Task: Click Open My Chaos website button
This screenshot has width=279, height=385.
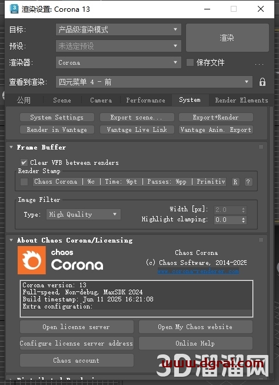Action: point(195,327)
